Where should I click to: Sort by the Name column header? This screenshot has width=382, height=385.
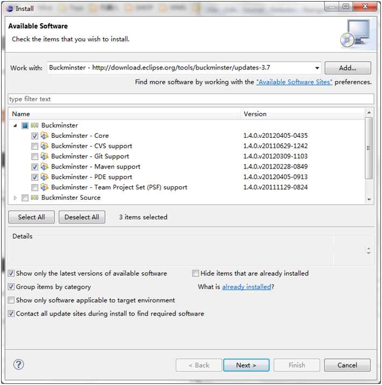(x=125, y=114)
